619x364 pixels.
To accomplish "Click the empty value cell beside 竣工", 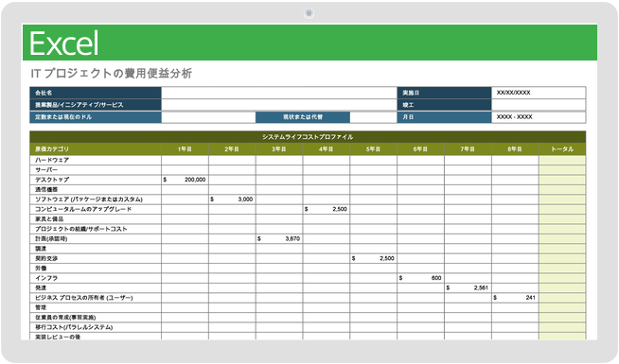I will tap(539, 105).
